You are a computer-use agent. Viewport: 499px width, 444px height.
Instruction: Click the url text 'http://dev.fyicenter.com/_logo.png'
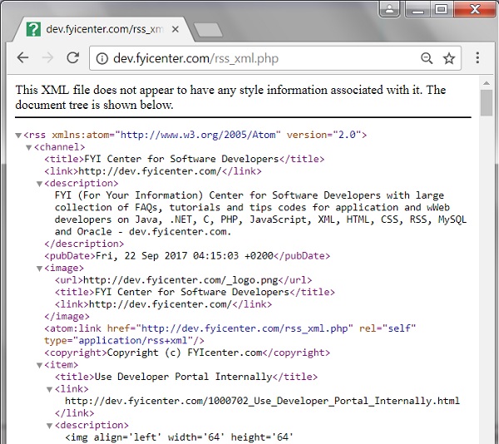tap(180, 280)
